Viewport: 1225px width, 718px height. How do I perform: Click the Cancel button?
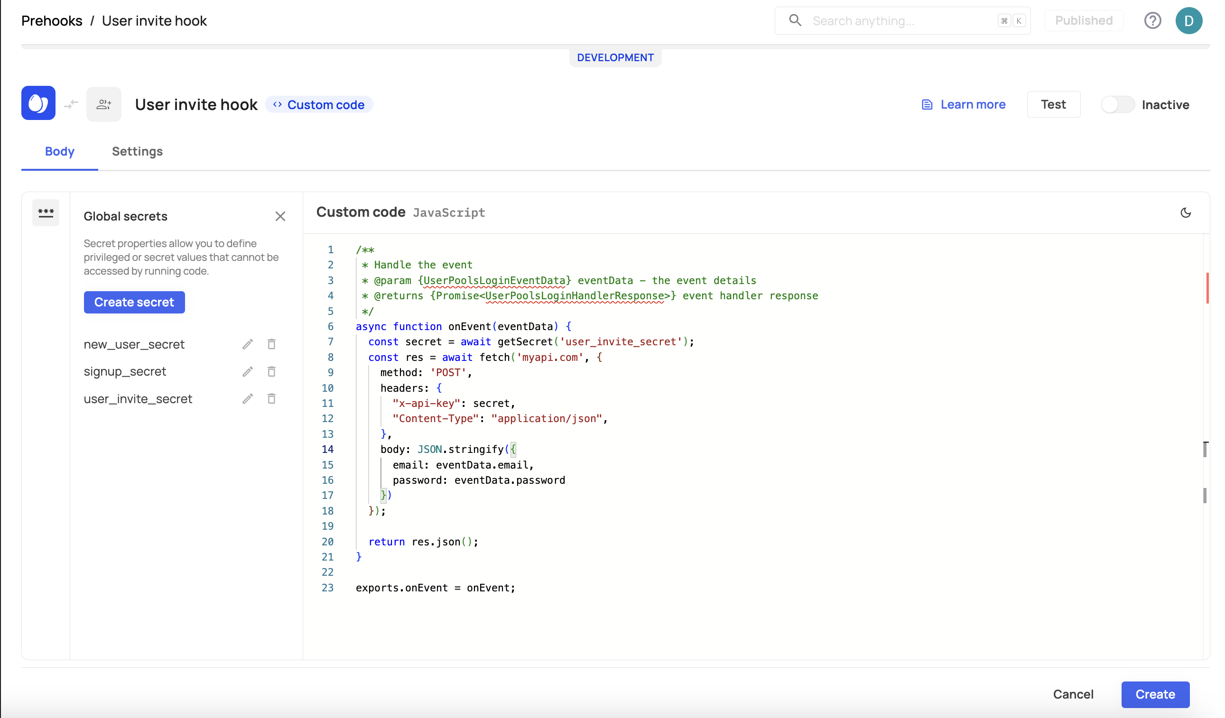tap(1073, 694)
